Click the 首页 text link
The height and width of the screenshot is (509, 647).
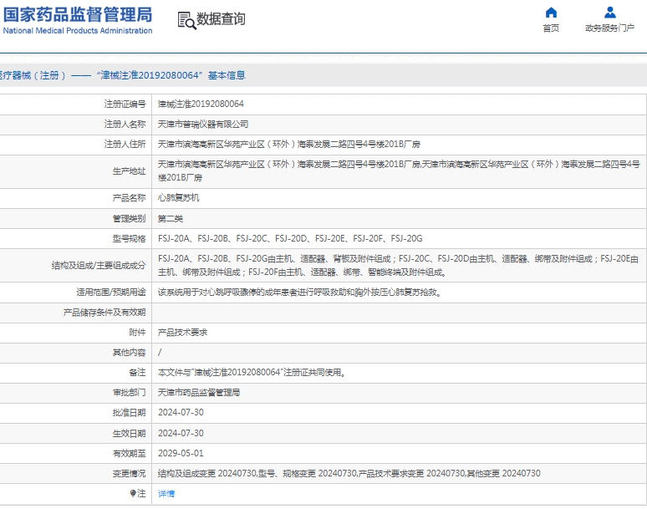pos(551,28)
